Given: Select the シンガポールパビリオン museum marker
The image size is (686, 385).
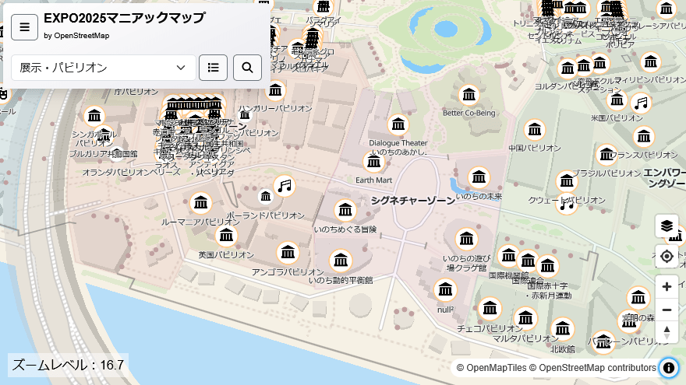Looking at the screenshot, I should point(94,116).
